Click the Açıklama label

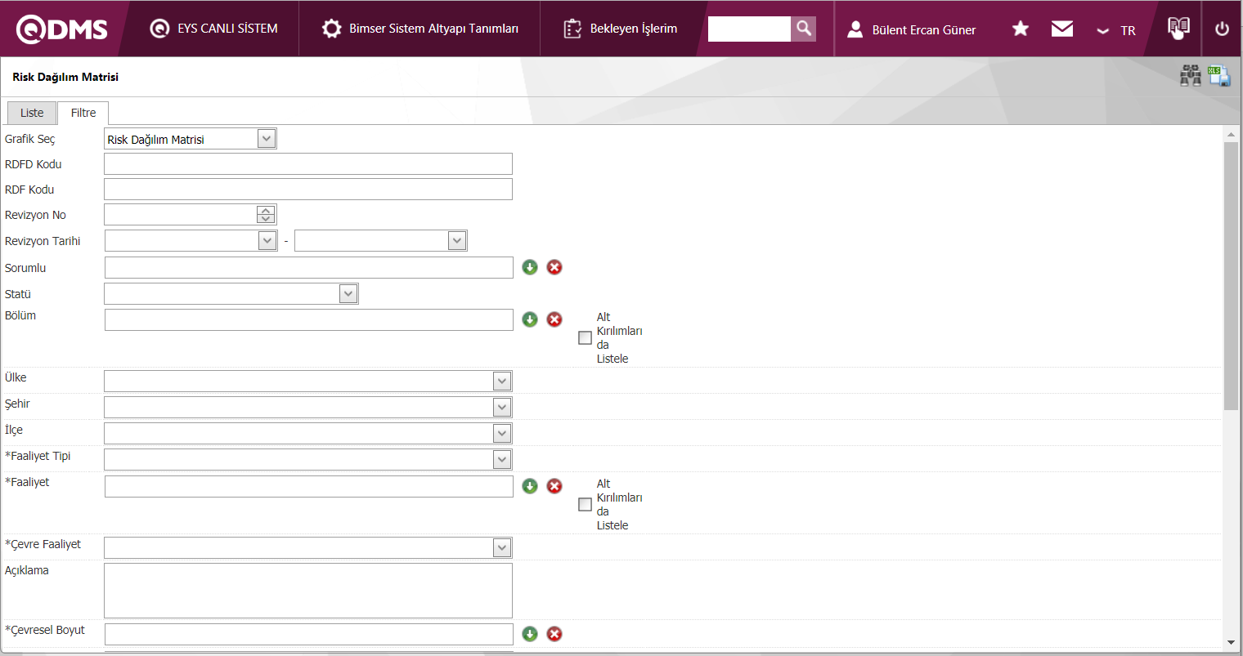point(27,570)
